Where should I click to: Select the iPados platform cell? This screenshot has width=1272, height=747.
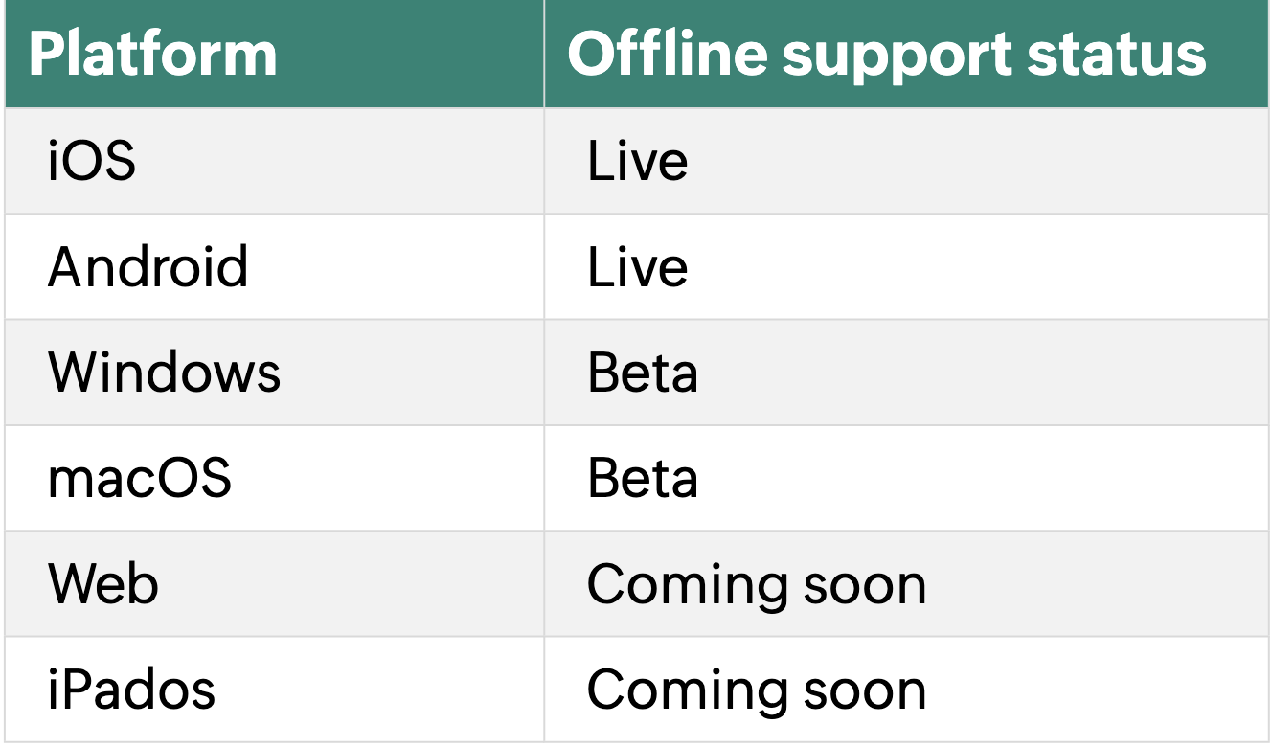click(275, 690)
